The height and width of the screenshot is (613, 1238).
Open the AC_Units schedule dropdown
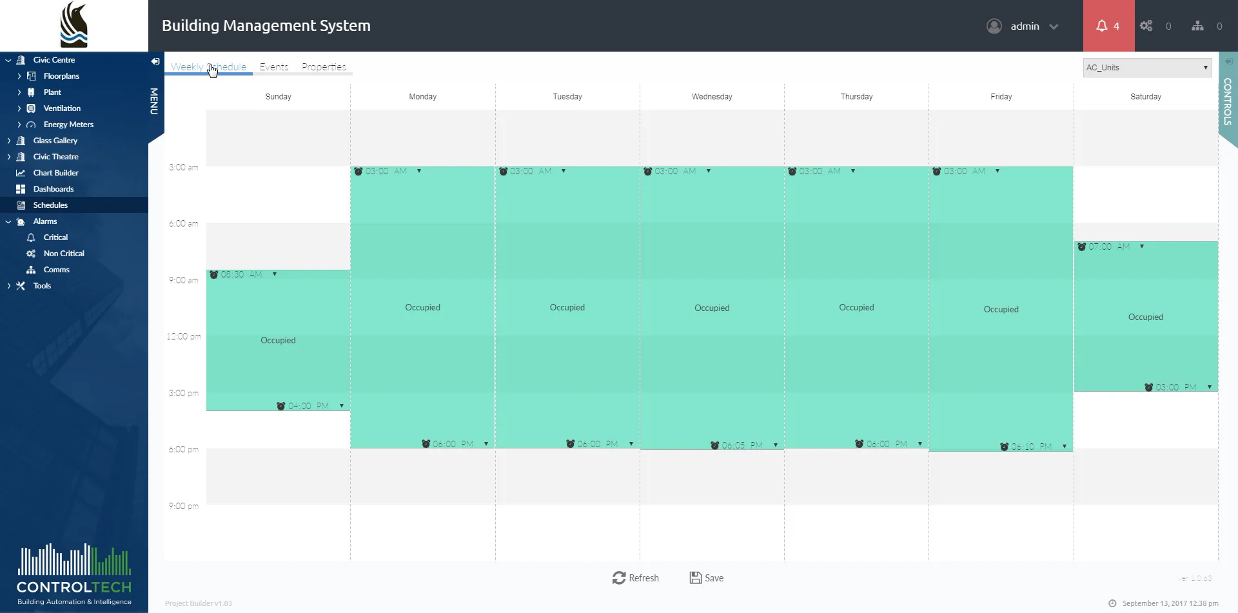(1146, 67)
